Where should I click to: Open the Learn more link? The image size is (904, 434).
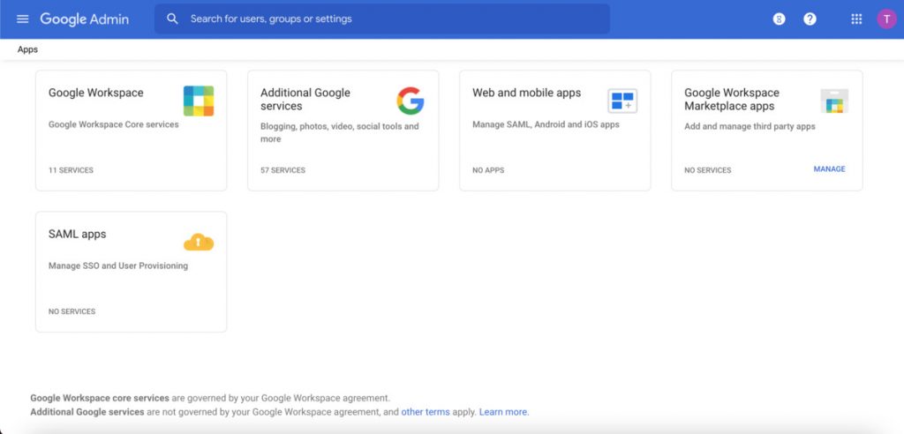503,412
